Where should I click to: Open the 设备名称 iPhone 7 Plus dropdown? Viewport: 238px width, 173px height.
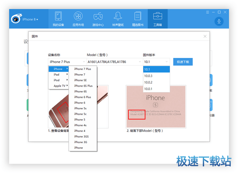(x=67, y=62)
